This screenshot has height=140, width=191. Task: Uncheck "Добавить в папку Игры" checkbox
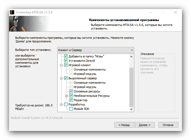point(66,56)
